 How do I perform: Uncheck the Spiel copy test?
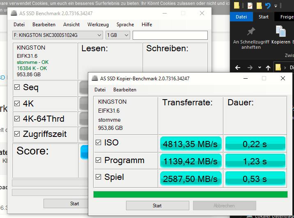click(x=98, y=177)
